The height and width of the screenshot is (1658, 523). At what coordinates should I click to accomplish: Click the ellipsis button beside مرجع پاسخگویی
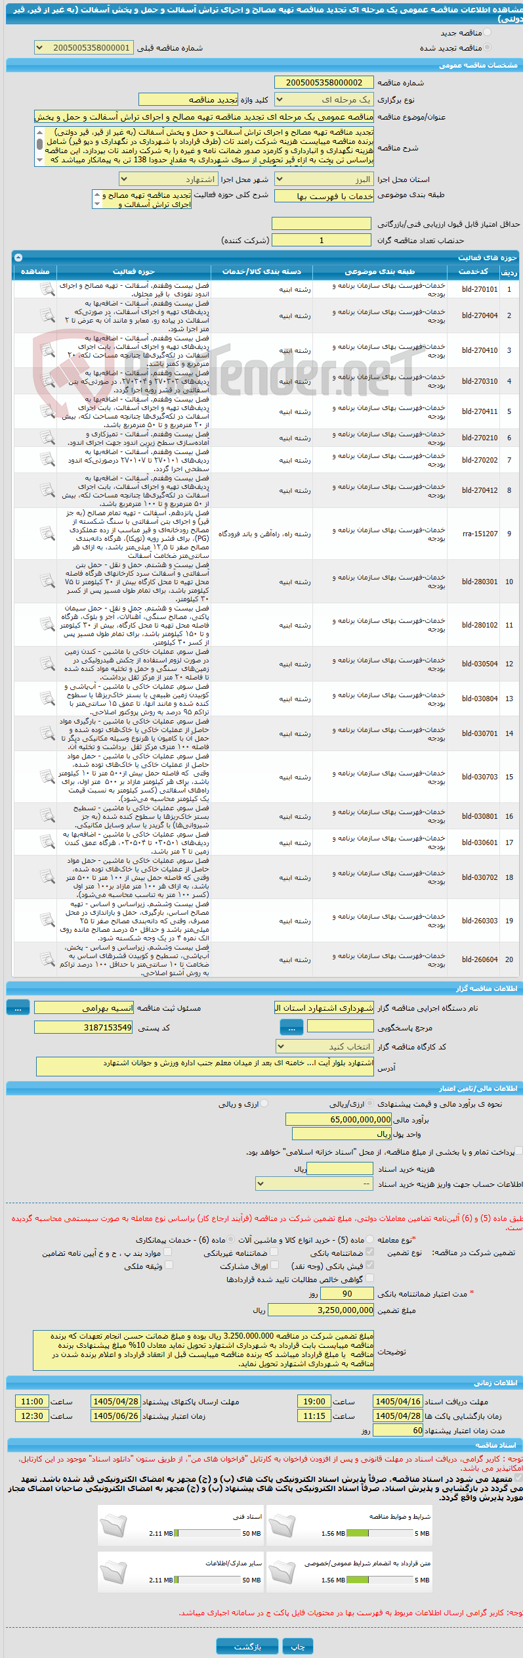click(x=291, y=1026)
